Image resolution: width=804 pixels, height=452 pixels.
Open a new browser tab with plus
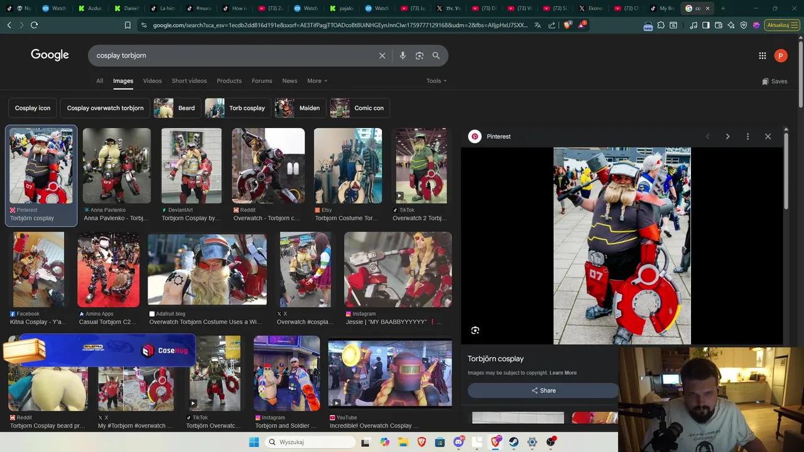click(x=723, y=8)
